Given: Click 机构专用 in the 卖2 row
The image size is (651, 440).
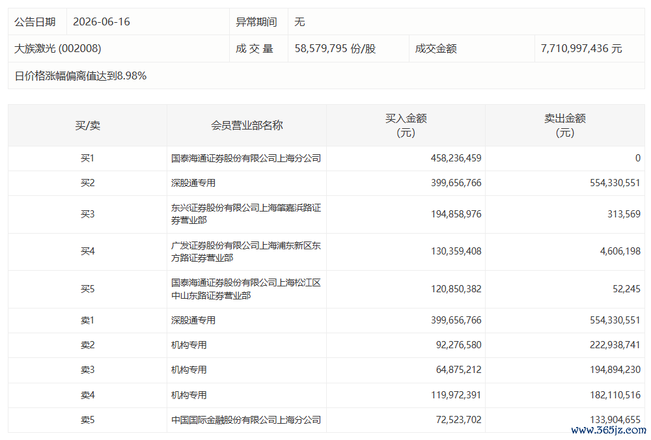Looking at the screenshot, I should 189,345.
